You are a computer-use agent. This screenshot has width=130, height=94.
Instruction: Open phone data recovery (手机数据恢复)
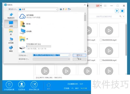(9, 86)
